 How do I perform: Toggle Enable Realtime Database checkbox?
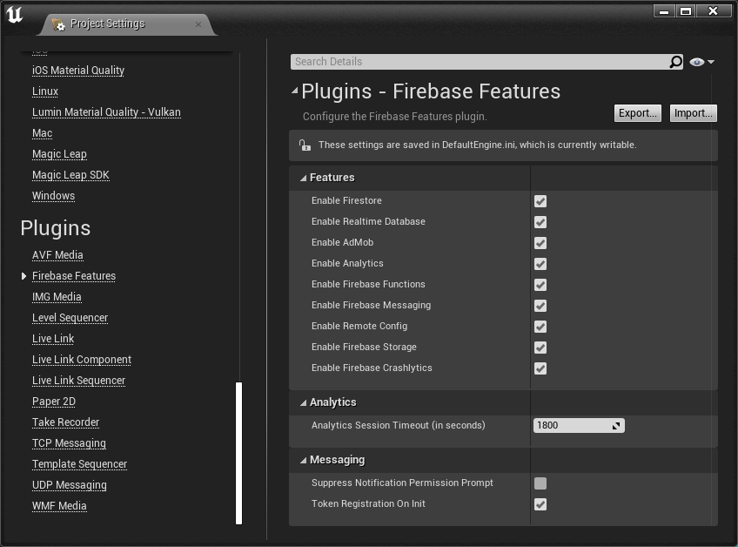(x=540, y=222)
